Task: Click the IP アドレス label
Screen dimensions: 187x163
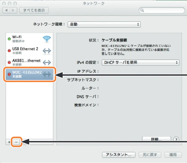Action: point(88,71)
